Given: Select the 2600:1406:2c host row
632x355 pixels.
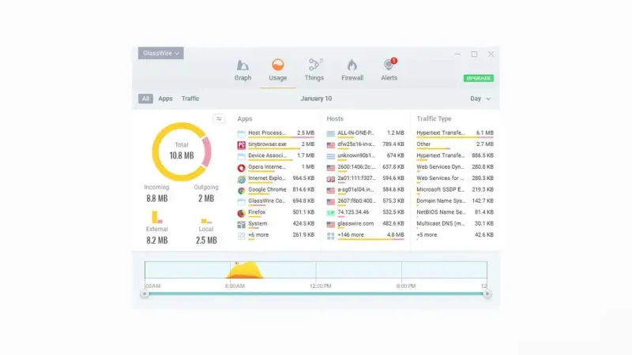Looking at the screenshot, I should (x=365, y=167).
